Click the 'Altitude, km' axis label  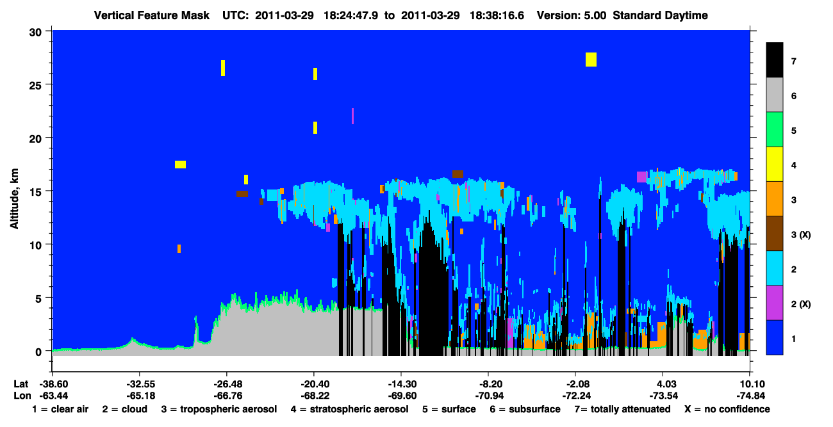point(14,198)
